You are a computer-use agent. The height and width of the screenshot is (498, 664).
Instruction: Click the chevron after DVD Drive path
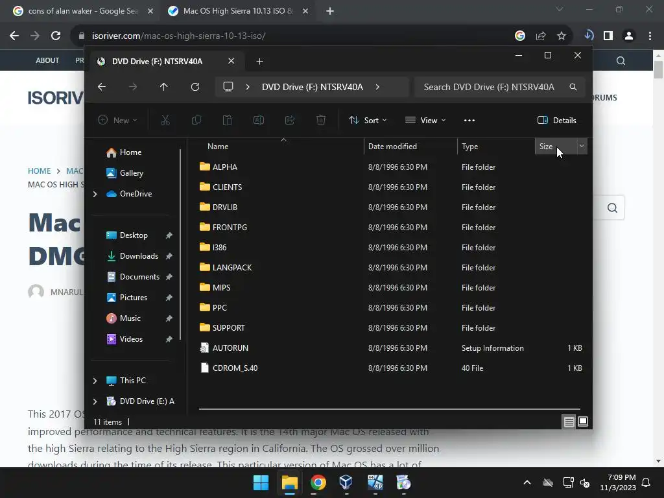pyautogui.click(x=377, y=87)
